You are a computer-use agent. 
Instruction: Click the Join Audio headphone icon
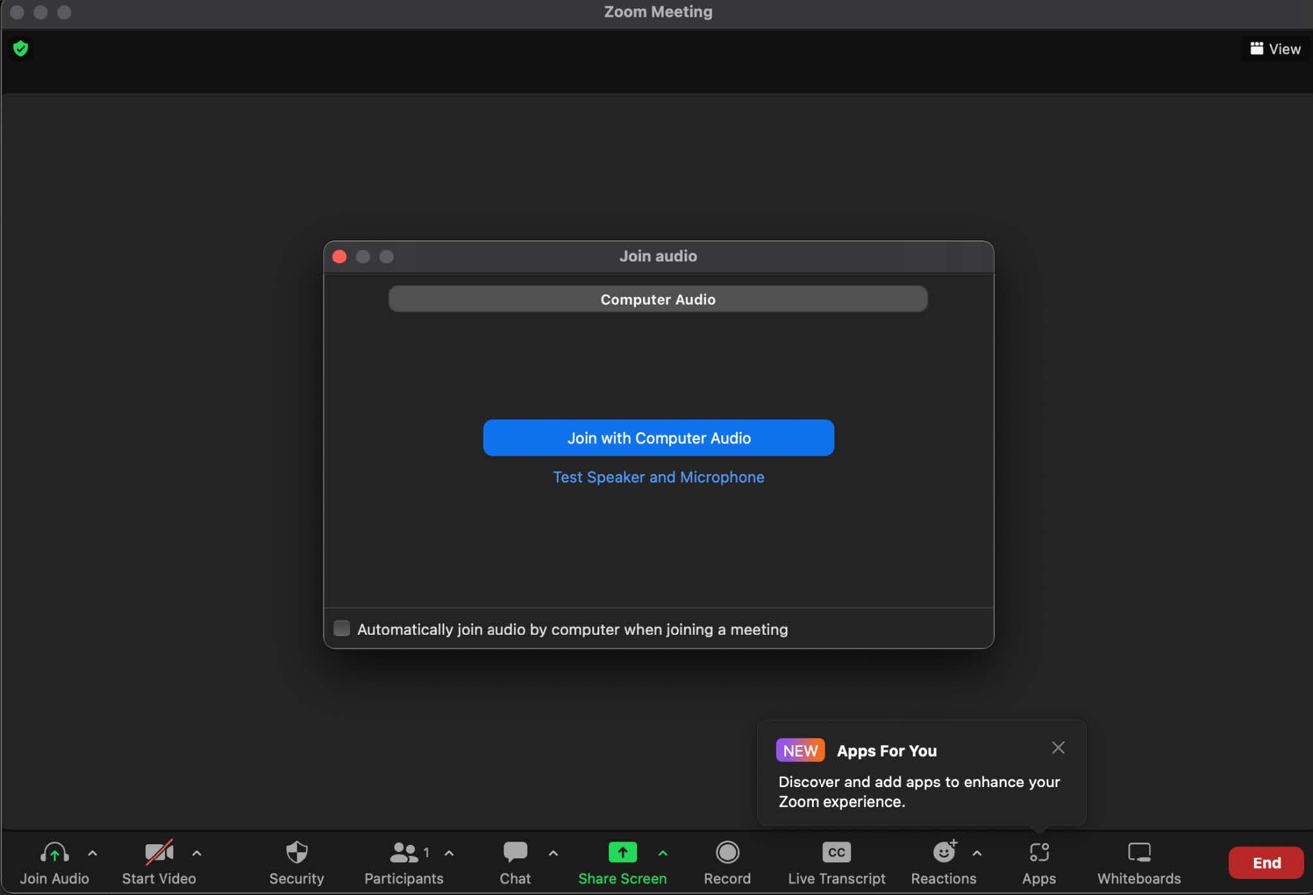pyautogui.click(x=55, y=853)
